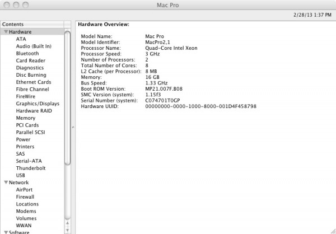Click the Serial Number C074701T0GP
Viewport: 336px width, 234px height.
coord(162,101)
